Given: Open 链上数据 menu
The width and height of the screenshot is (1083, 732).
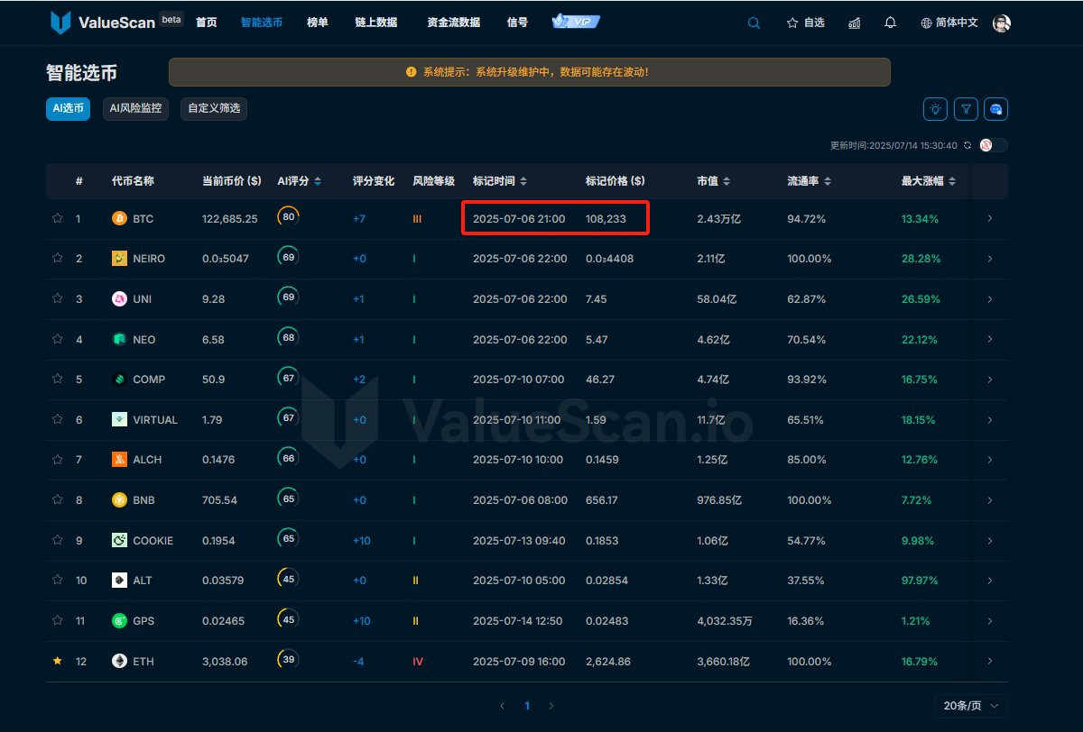Looking at the screenshot, I should (376, 23).
